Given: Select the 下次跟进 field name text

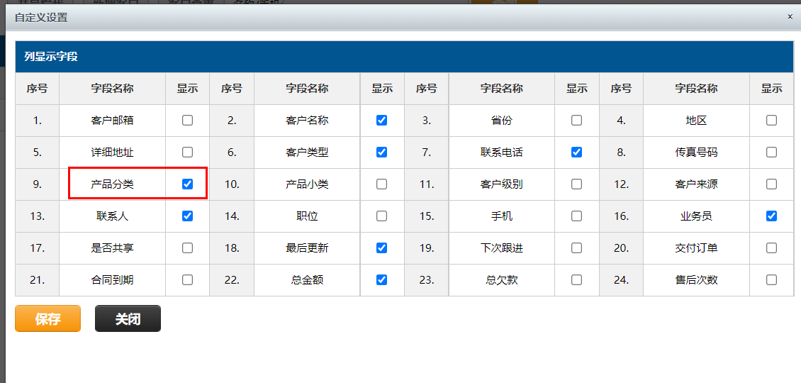Looking at the screenshot, I should (502, 248).
